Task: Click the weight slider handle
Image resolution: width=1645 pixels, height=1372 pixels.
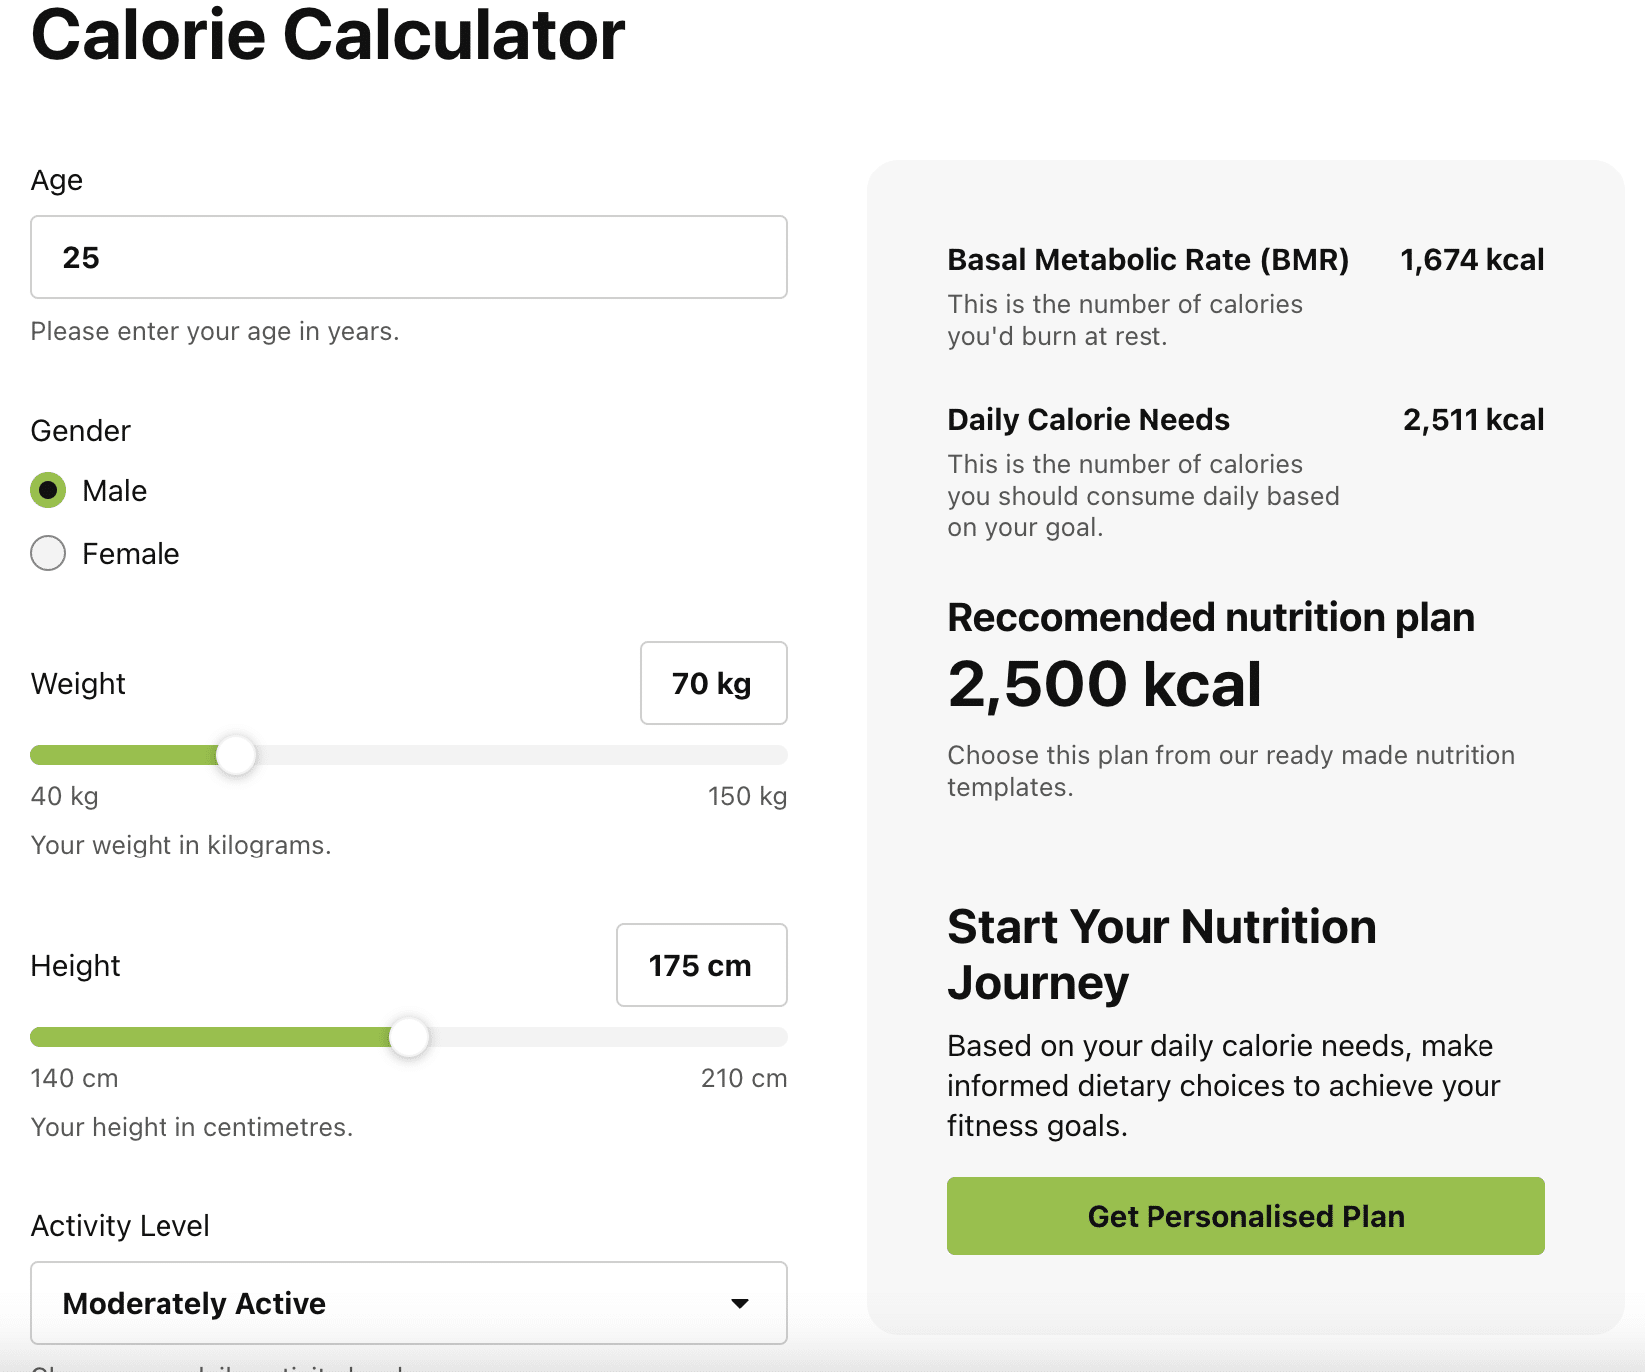Action: pos(236,755)
